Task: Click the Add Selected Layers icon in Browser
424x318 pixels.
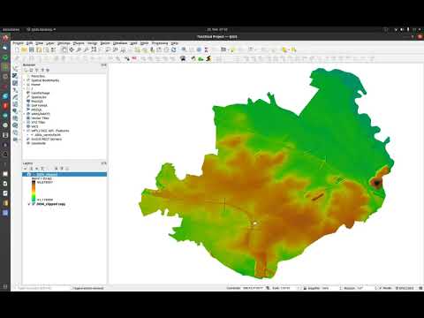Action: pos(26,70)
